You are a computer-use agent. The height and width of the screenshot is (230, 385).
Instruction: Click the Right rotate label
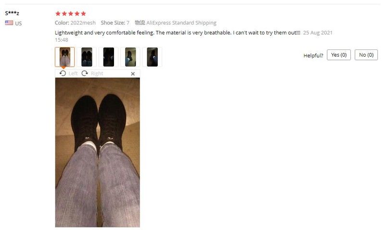[x=97, y=73]
